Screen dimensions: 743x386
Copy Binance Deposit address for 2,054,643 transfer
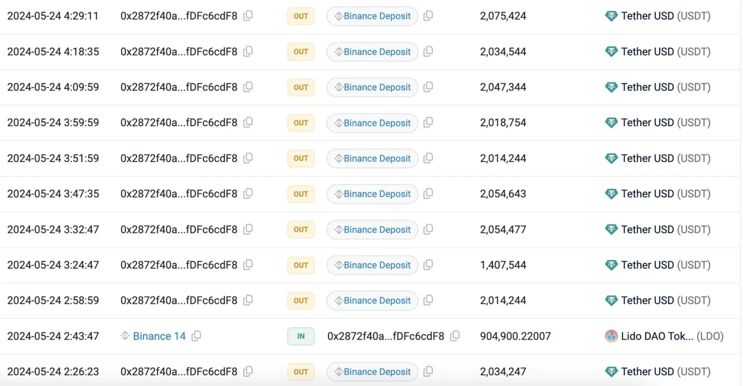pyautogui.click(x=428, y=193)
